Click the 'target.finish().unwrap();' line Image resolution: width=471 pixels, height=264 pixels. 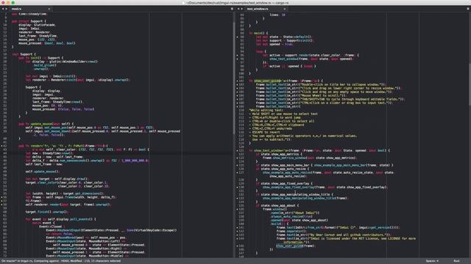tap(46, 212)
